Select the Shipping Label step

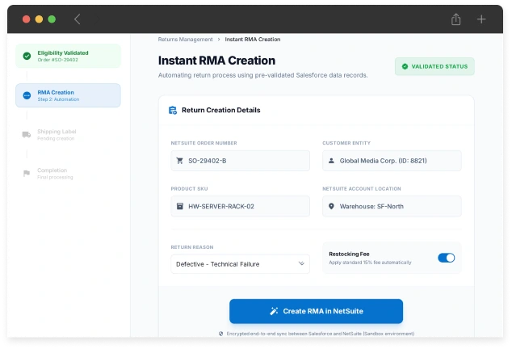click(69, 135)
